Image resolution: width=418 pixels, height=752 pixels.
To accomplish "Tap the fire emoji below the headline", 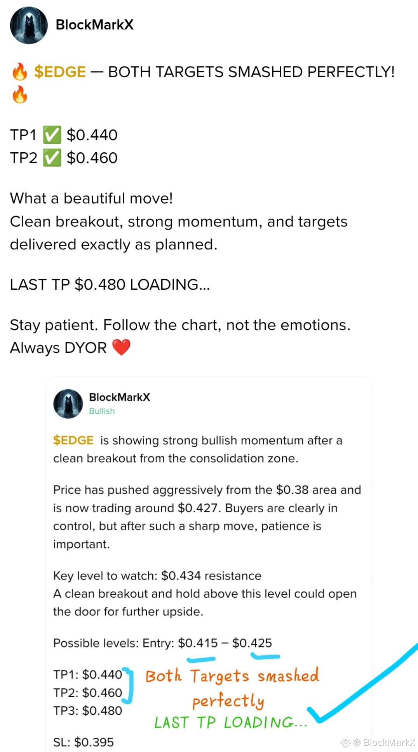I will (x=19, y=95).
